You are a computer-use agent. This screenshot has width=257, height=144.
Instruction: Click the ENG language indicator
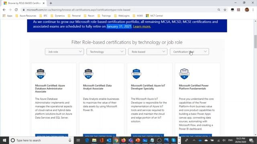click(x=230, y=140)
